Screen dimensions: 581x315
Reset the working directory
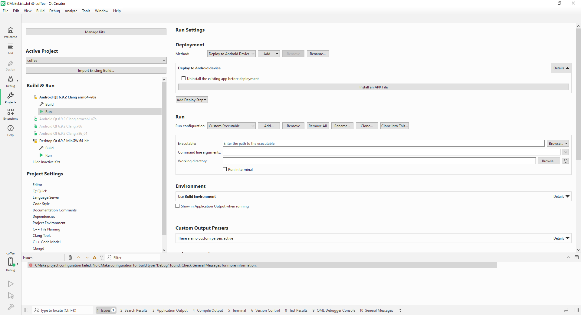(x=566, y=161)
